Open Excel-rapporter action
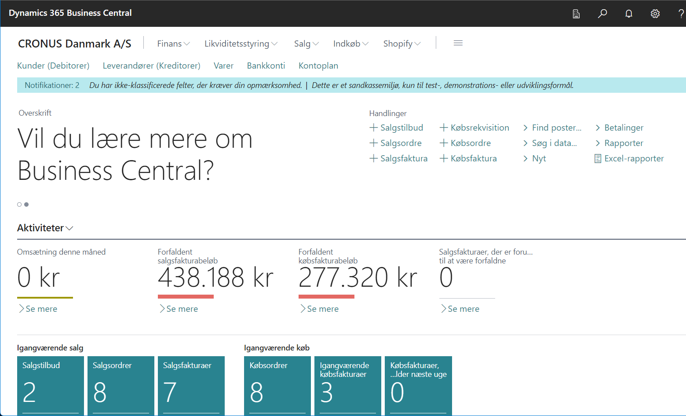The image size is (686, 416). 629,158
